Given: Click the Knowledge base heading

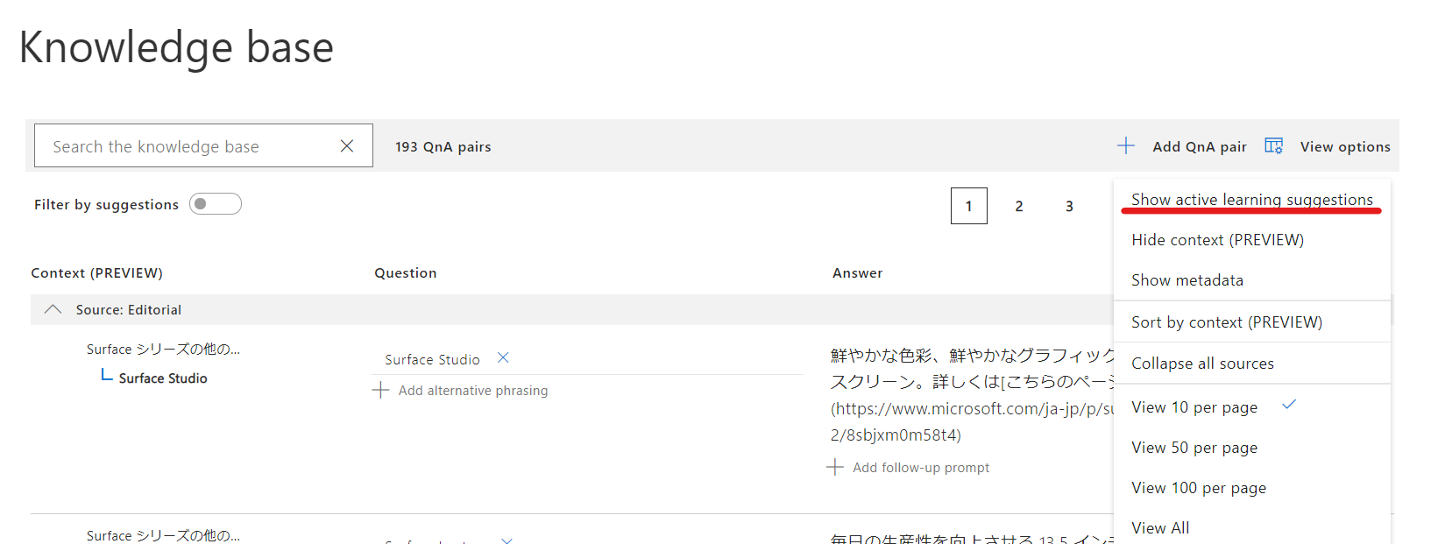Looking at the screenshot, I should tap(176, 47).
